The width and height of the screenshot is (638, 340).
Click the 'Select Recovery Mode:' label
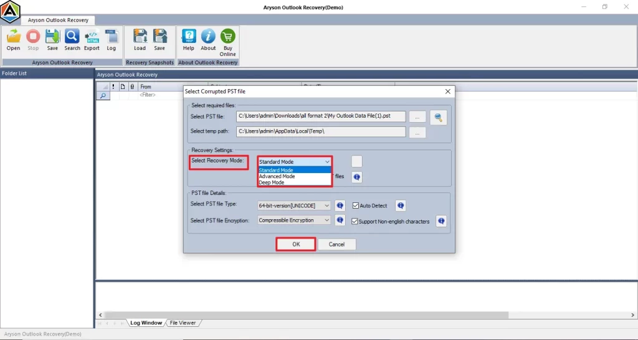tap(217, 161)
